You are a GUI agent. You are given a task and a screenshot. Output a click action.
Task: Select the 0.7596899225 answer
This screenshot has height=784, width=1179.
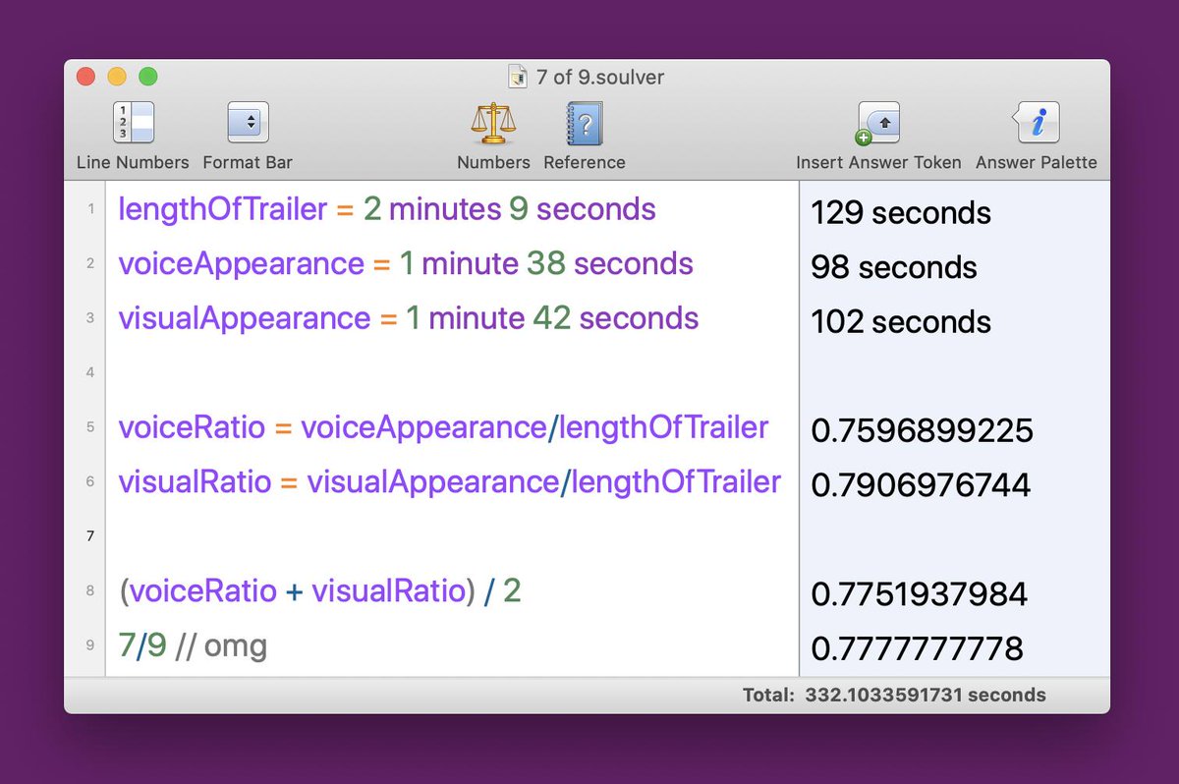(x=922, y=430)
